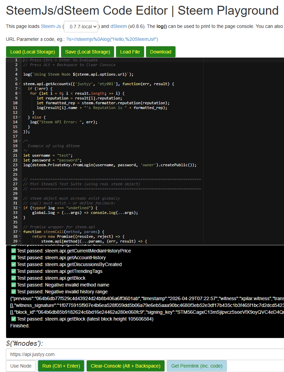Click the nodes URL input field
The height and width of the screenshot is (372, 284).
point(145,354)
